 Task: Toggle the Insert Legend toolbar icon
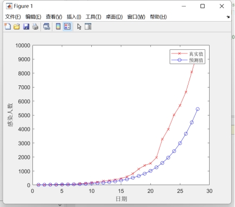[67, 26]
